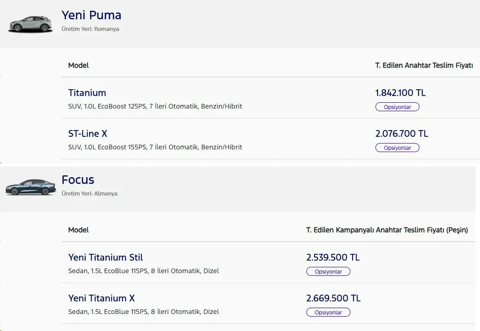Click the Yeni Puma car thumbnail image

31,24
